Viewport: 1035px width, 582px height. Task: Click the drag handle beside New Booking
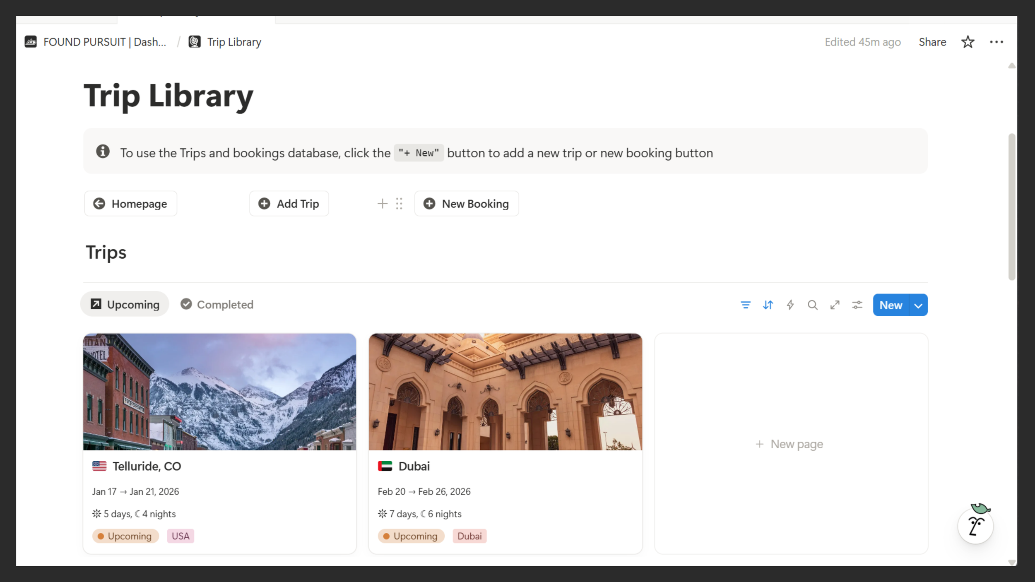399,203
